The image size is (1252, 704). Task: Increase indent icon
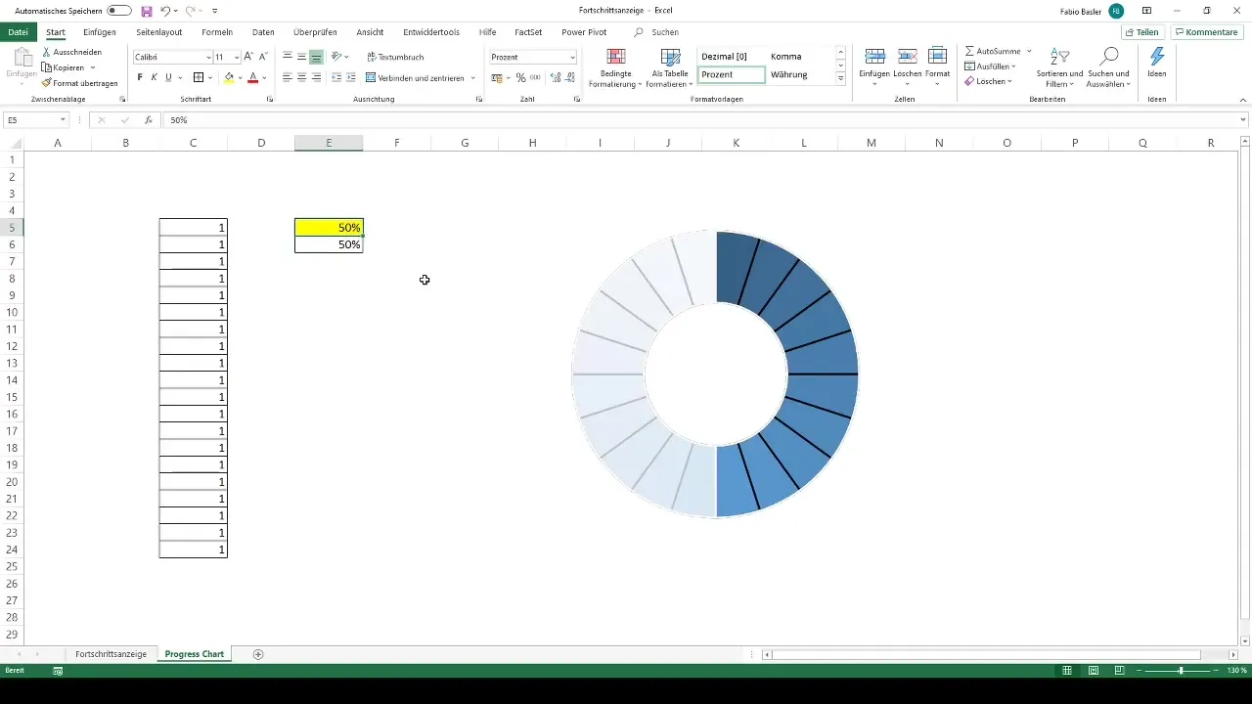pyautogui.click(x=351, y=77)
